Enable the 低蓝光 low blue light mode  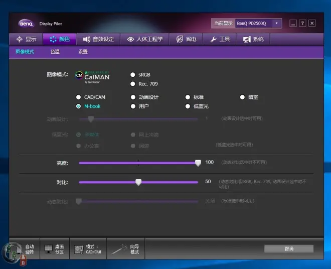click(188, 106)
